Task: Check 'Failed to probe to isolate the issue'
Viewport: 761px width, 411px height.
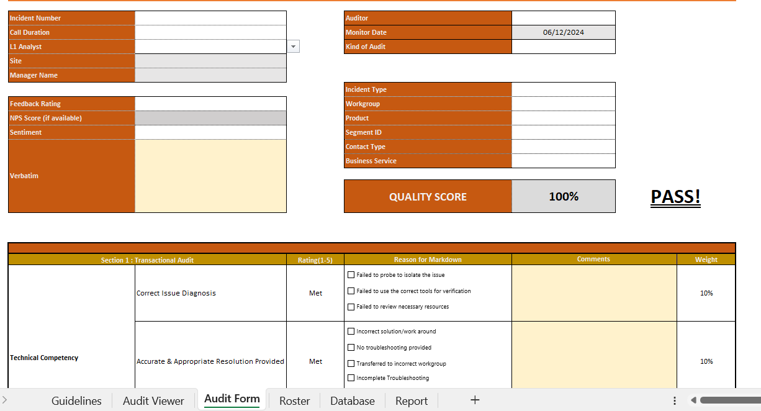Action: [x=351, y=274]
